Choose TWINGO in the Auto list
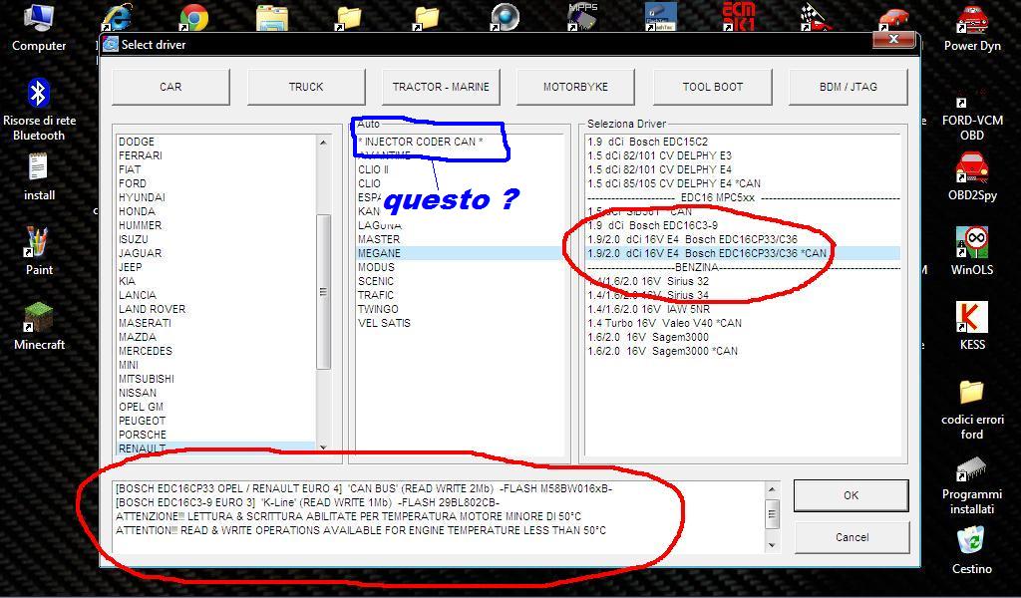Viewport: 1021px width, 598px height. point(378,309)
